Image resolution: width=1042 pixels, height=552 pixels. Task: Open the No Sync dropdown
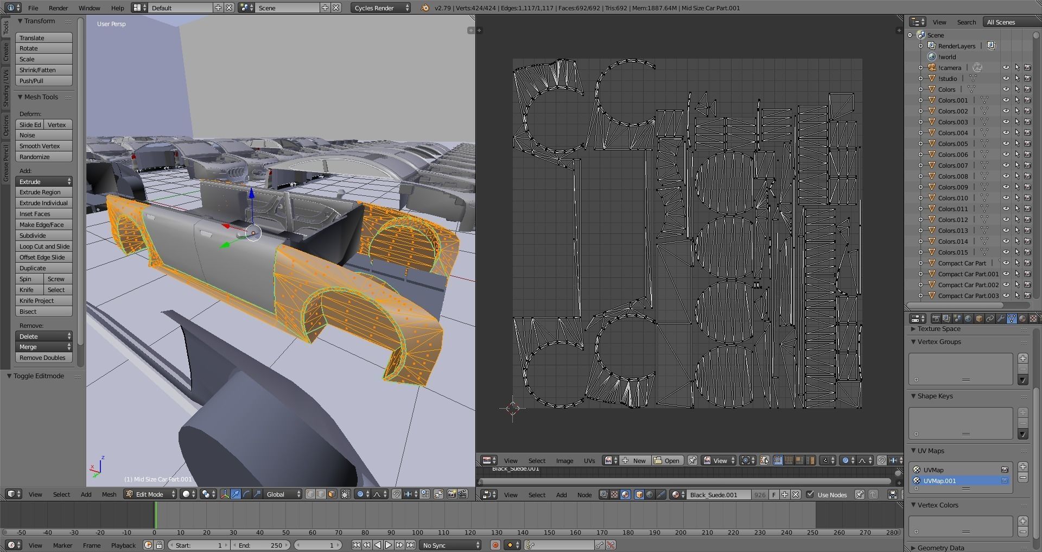point(451,545)
